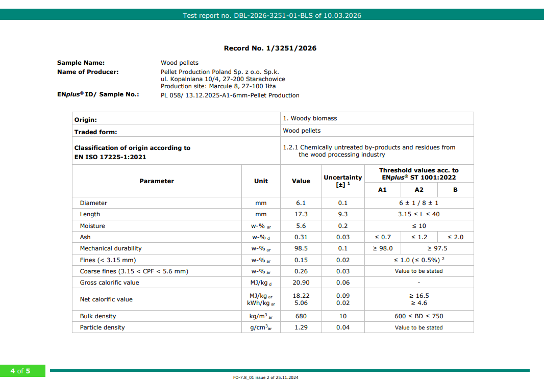Select the Length value 17.3
This screenshot has width=544, height=382.
click(x=301, y=214)
